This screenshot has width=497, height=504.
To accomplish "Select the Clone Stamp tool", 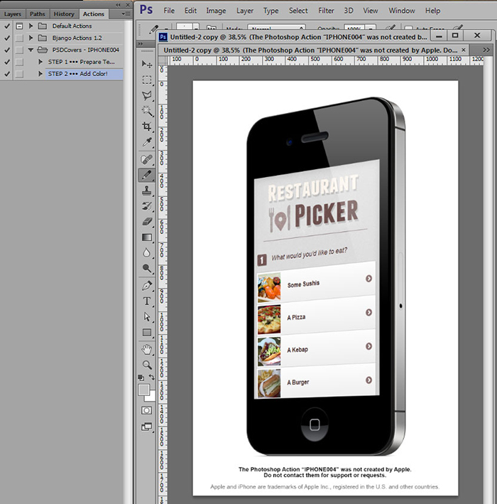I will 147,190.
